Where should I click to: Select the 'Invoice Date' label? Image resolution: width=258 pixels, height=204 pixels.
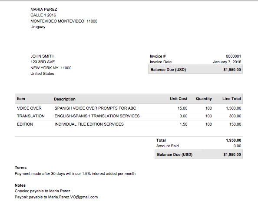pyautogui.click(x=161, y=62)
